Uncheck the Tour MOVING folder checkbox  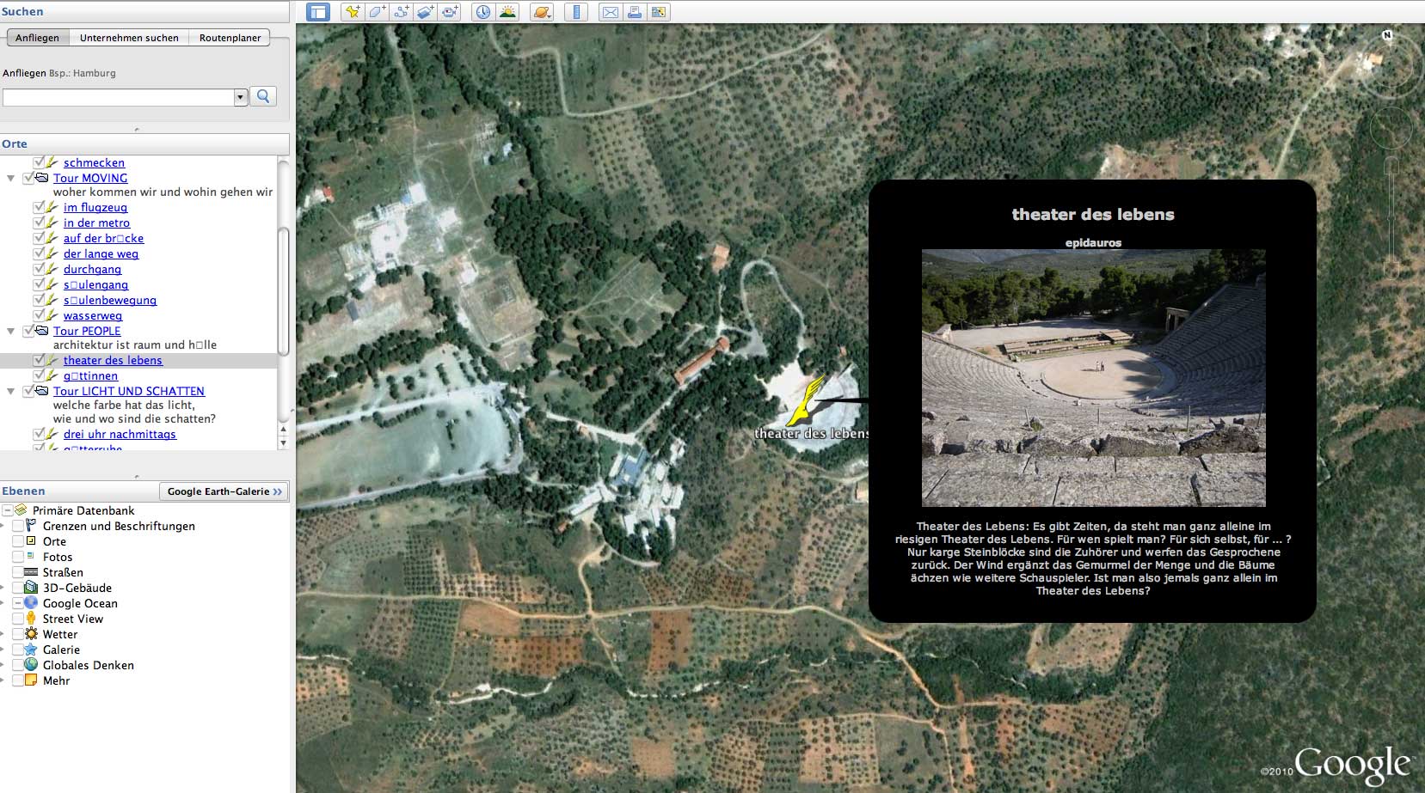(28, 178)
